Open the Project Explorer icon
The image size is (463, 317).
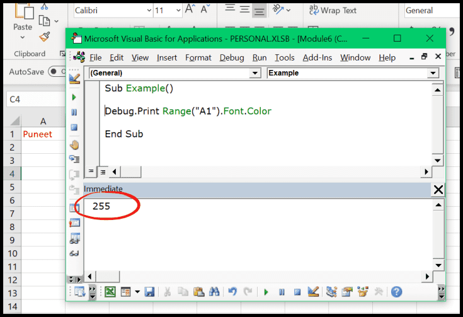[331, 292]
